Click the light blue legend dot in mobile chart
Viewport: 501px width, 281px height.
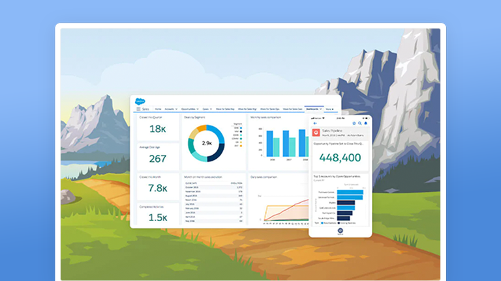[x=322, y=223]
